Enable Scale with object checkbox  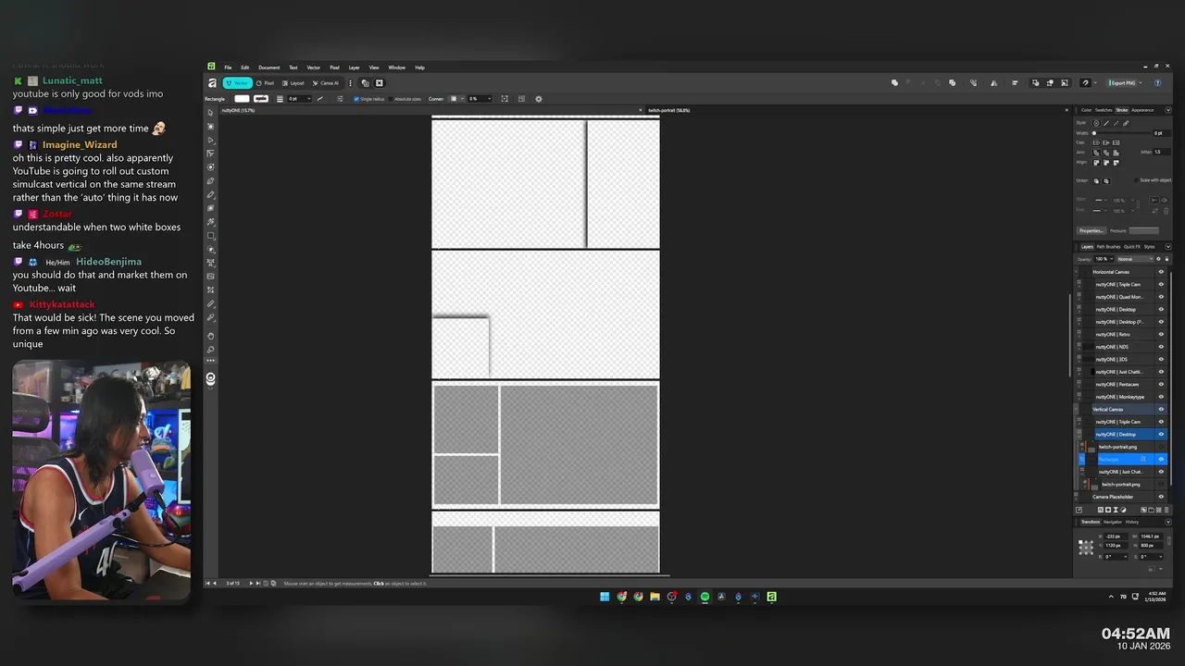click(x=1136, y=180)
